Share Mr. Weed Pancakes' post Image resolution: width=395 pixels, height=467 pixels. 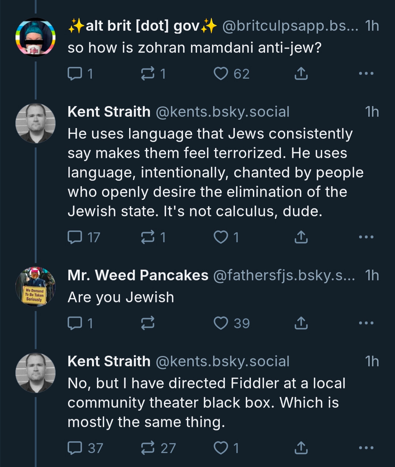[301, 323]
